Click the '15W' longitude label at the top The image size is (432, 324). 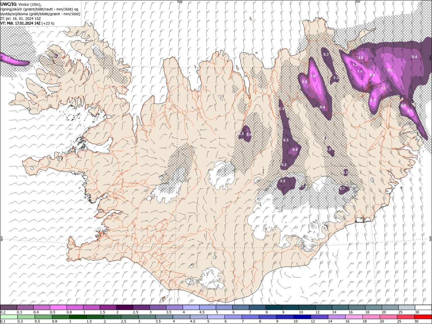pyautogui.click(x=357, y=2)
